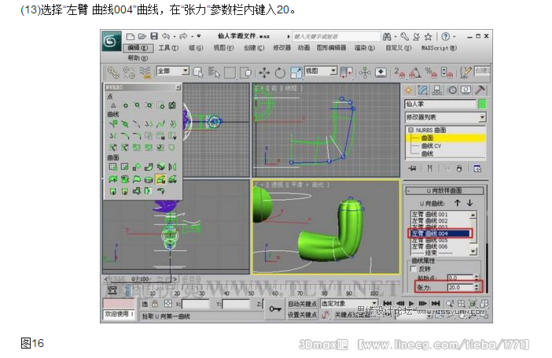552x358 pixels.
Task: Click the large Set Key key icon
Action: 275,309
